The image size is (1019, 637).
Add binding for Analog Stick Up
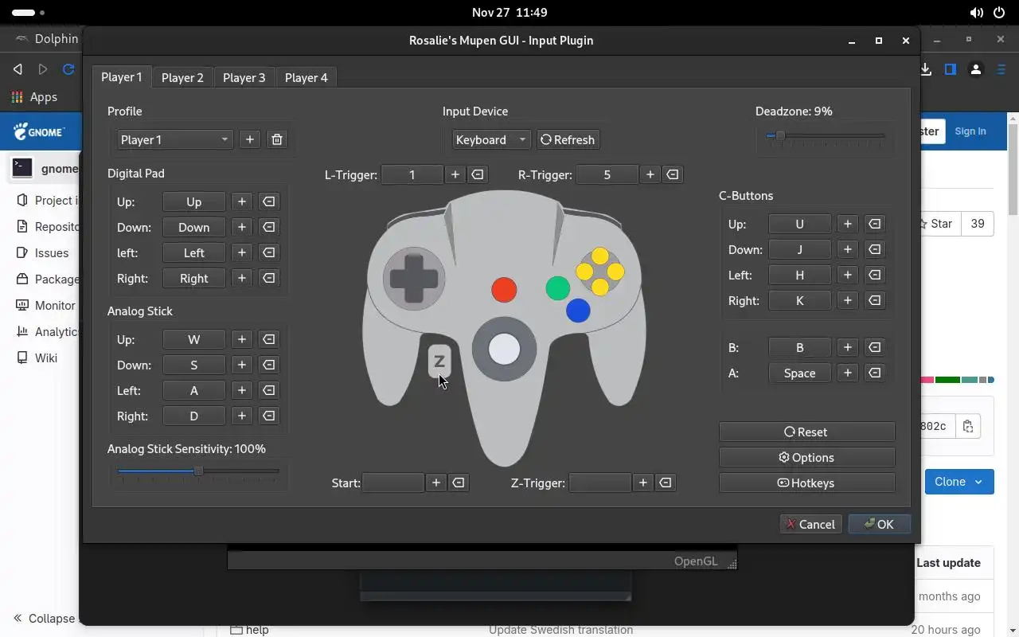point(242,339)
